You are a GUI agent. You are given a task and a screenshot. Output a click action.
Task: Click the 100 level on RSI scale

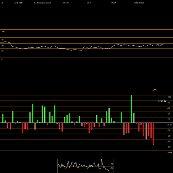pyautogui.click(x=3, y=31)
